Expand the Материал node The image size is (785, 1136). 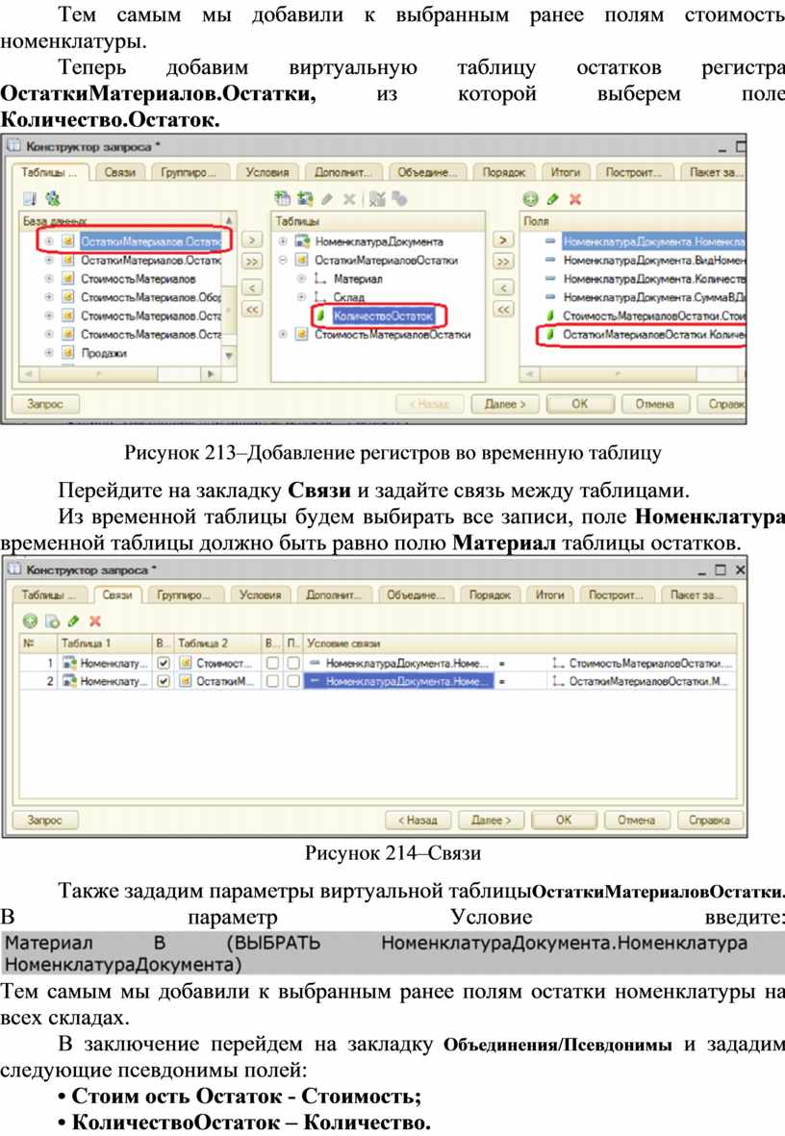301,278
